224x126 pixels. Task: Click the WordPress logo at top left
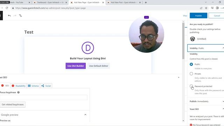click(1, 15)
